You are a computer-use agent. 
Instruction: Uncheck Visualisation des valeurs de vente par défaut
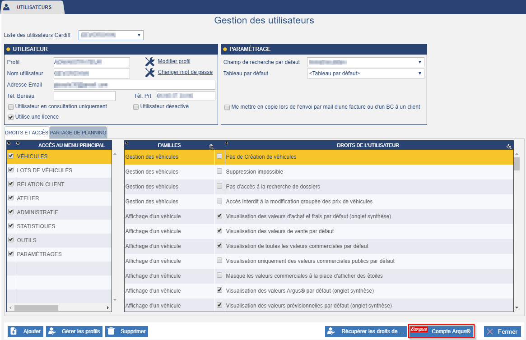219,230
